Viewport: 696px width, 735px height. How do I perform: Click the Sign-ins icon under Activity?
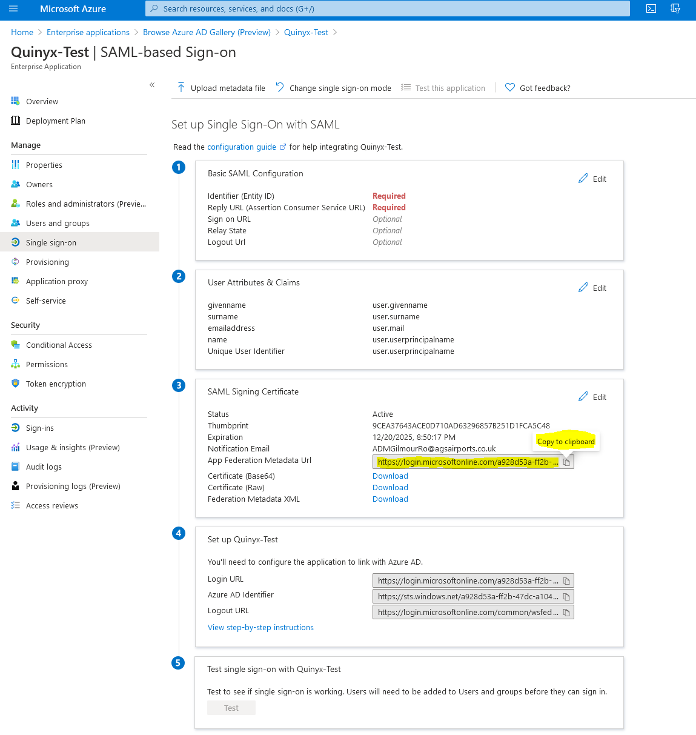pos(15,428)
